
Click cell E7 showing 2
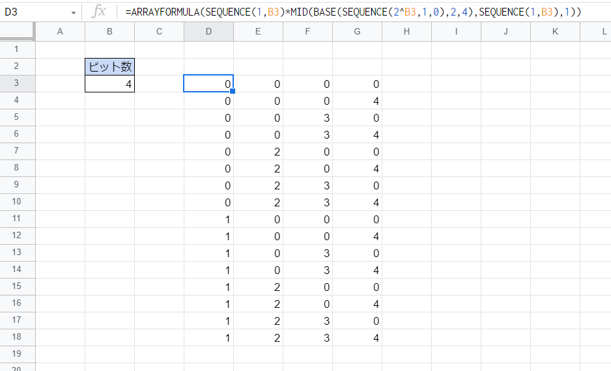click(x=258, y=152)
